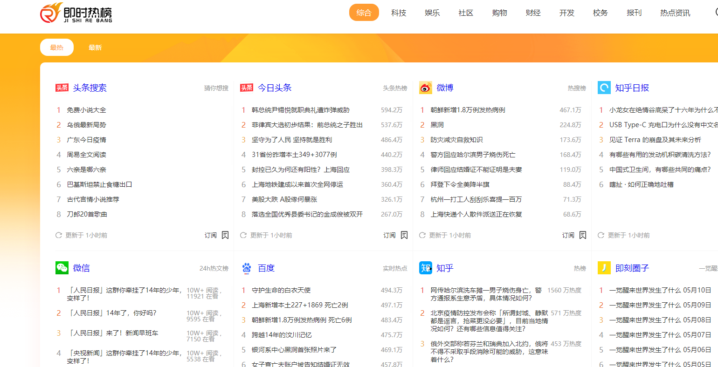Open 巴基斯坦禁止食糖出口 entry

click(x=99, y=184)
